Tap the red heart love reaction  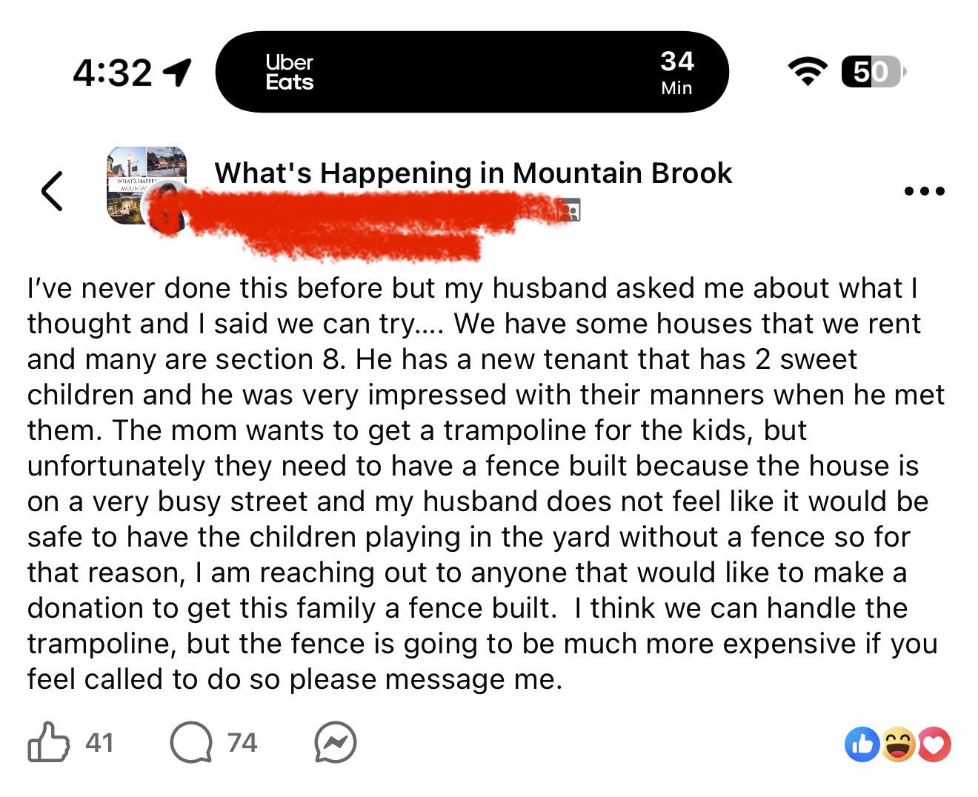click(x=934, y=744)
